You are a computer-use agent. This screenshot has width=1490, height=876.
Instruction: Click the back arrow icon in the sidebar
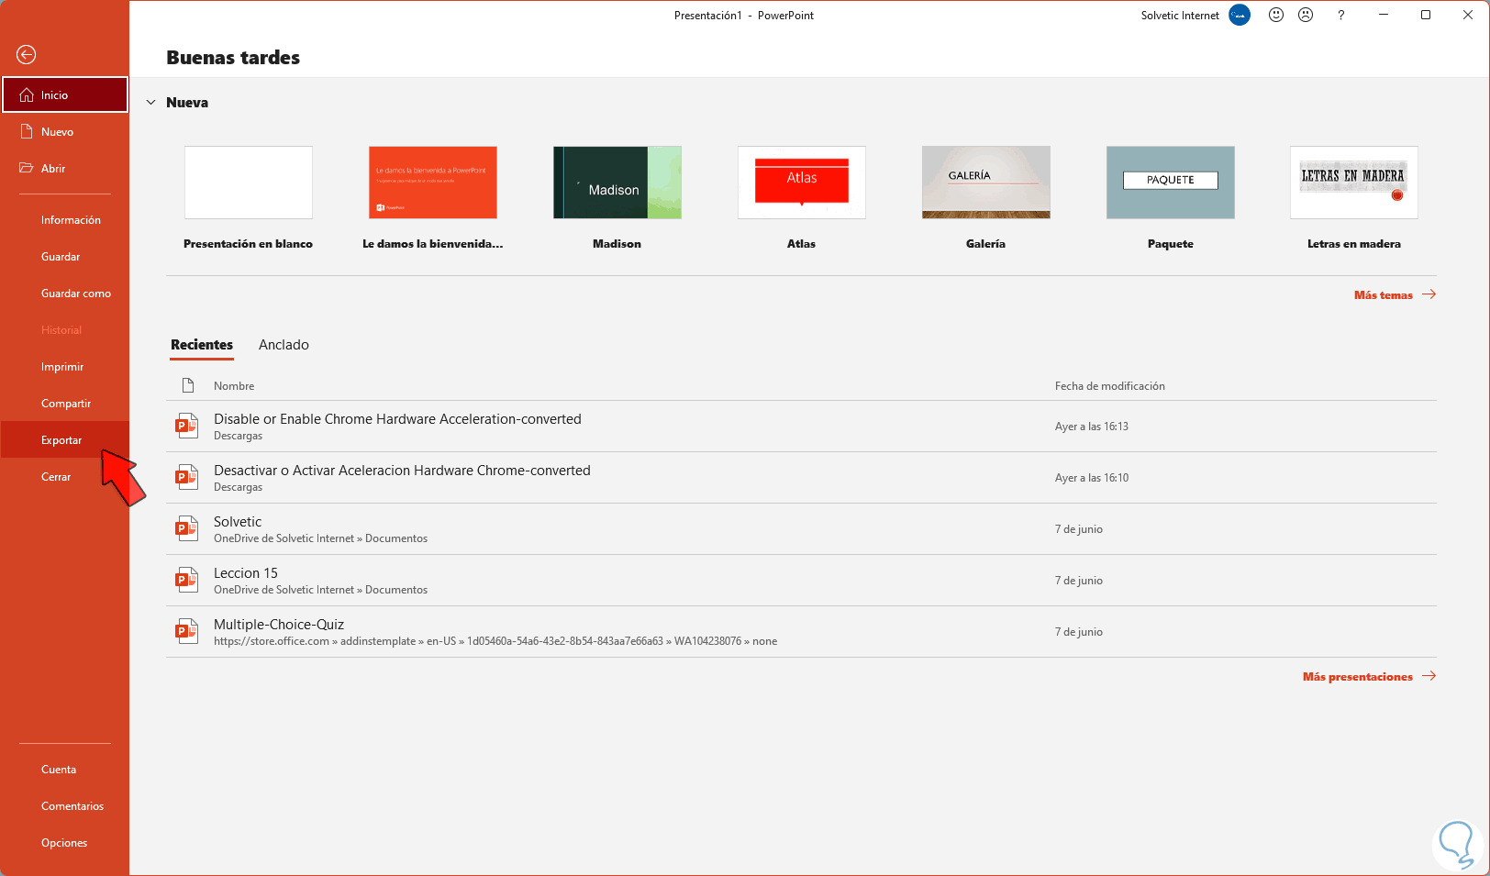tap(27, 55)
